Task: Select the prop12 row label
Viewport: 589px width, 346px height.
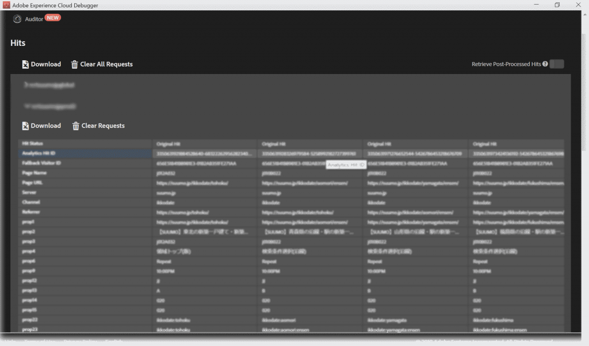Action: (x=29, y=281)
